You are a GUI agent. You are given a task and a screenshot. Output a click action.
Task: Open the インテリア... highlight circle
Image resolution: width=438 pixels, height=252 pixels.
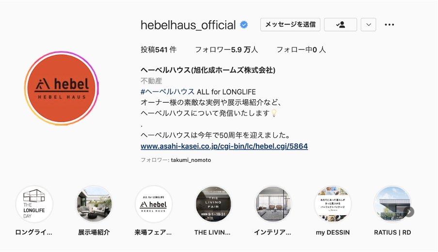click(x=273, y=204)
